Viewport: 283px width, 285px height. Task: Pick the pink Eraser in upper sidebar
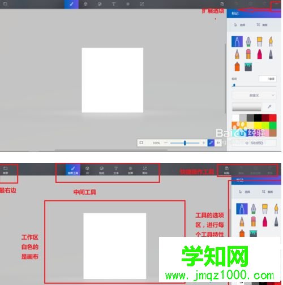pyautogui.click(x=248, y=54)
